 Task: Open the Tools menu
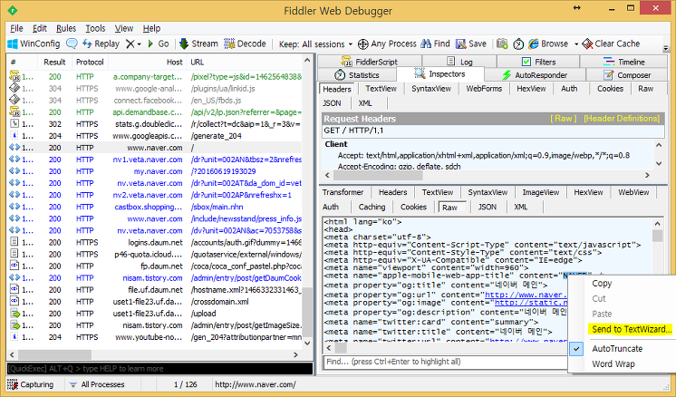pos(95,28)
